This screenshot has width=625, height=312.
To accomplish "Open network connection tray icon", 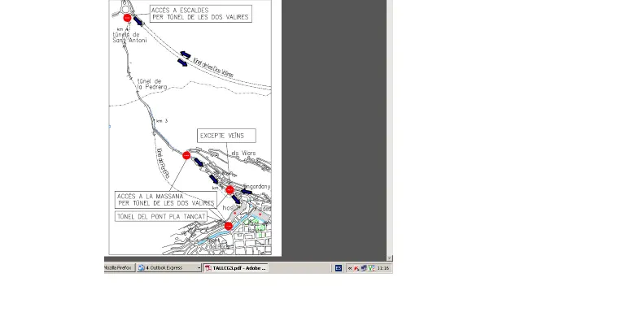I will (x=364, y=268).
